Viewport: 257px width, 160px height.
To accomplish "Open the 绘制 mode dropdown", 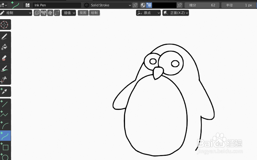I will pos(16,13).
